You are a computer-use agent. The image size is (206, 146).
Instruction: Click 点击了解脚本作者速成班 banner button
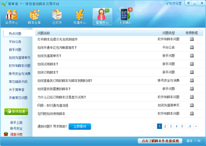tap(160, 141)
